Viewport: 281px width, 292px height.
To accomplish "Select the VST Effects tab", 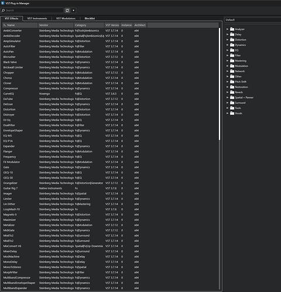I will [x=12, y=19].
